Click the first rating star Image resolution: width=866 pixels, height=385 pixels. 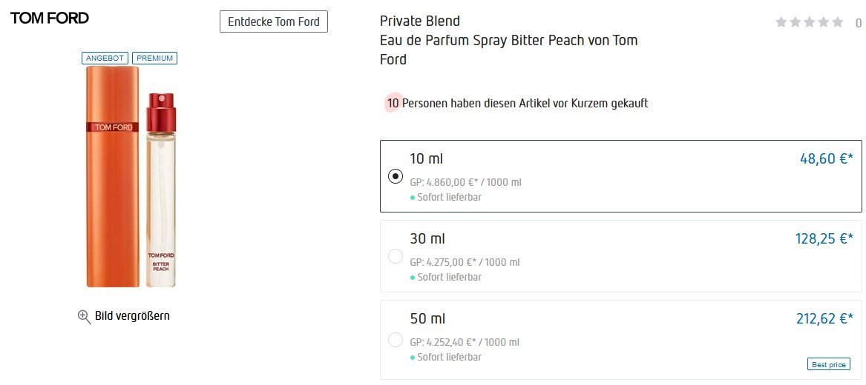pos(781,22)
